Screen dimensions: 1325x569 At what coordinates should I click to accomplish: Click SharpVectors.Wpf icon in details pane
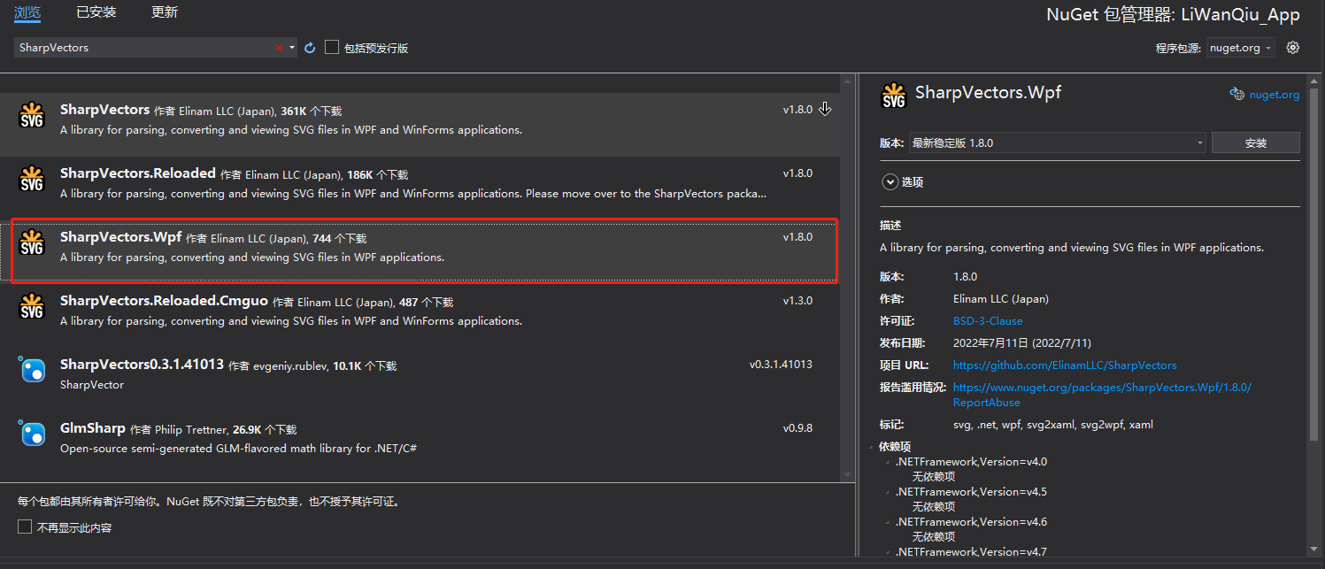click(x=894, y=96)
